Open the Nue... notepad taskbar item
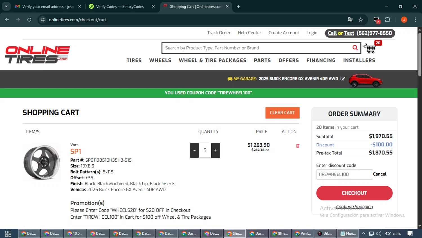Image resolution: width=422 pixels, height=238 pixels. 348,234
